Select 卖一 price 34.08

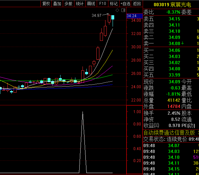[x=174, y=43]
